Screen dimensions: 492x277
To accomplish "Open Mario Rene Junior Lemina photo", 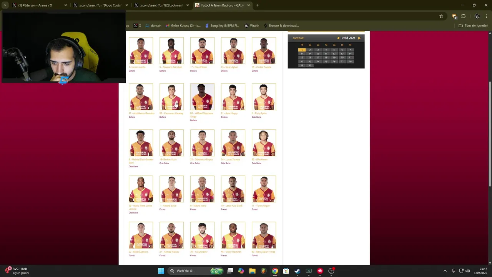I will pyautogui.click(x=141, y=189).
